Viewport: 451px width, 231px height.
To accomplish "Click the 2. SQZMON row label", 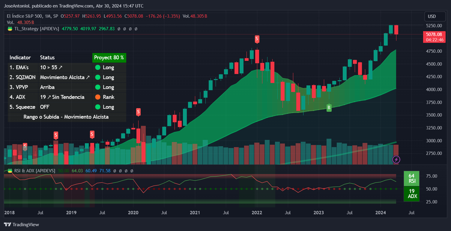I will 22,77.
